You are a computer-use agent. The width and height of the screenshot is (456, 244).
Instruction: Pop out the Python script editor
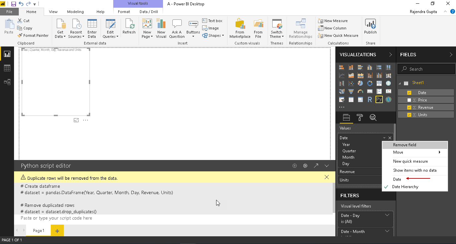[316, 166]
